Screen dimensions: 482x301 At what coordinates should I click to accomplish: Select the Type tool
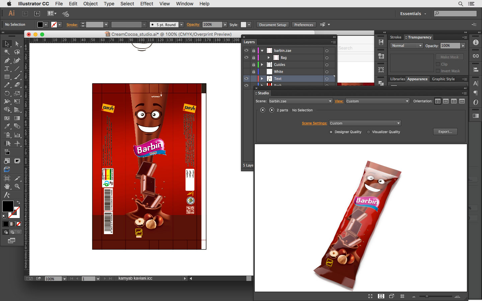[7, 69]
